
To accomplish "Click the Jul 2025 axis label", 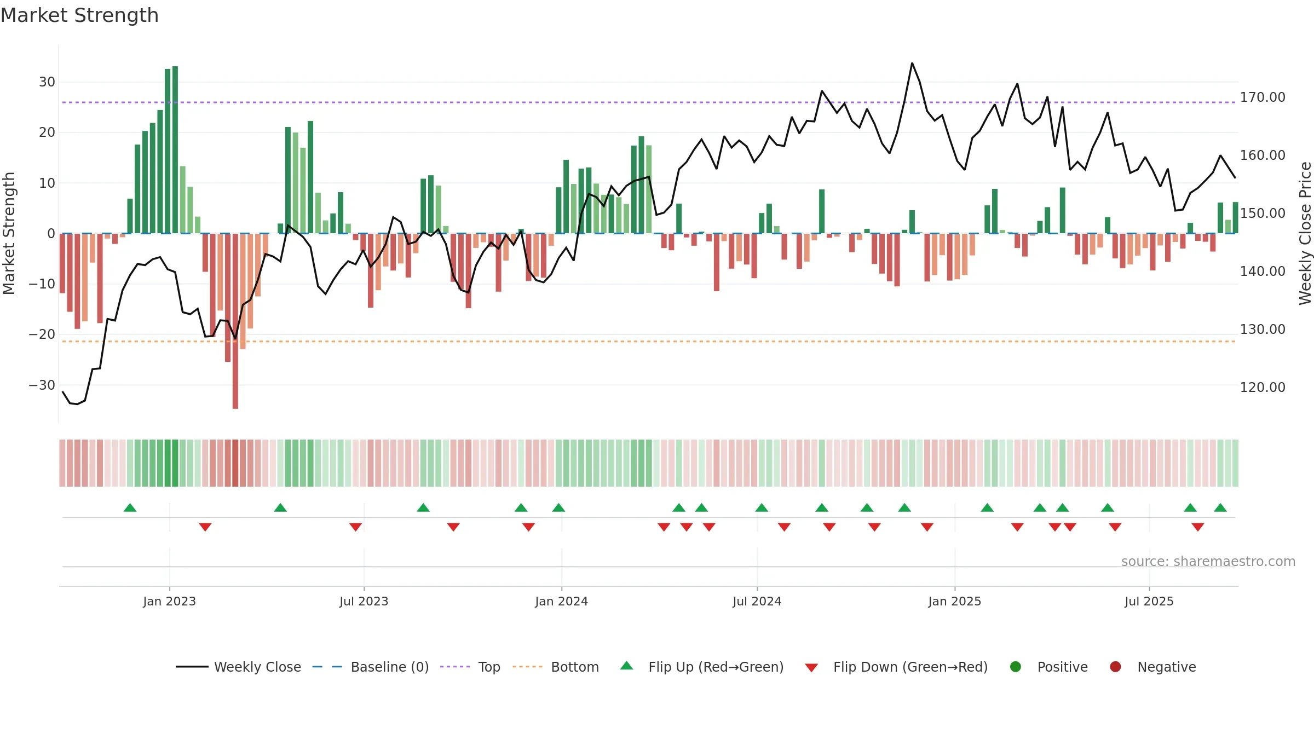I will coord(1149,602).
